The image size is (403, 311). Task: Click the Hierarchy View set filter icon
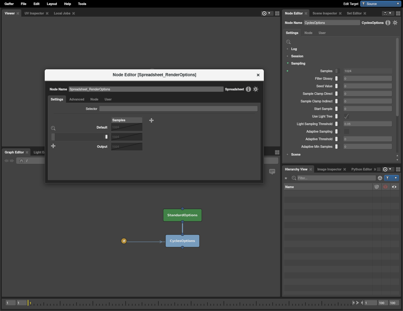click(380, 178)
